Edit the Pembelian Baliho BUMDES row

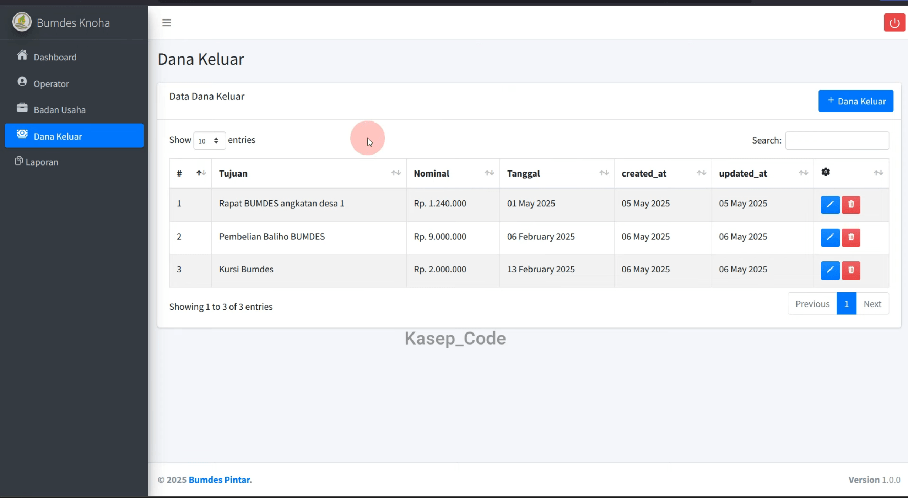click(x=830, y=237)
